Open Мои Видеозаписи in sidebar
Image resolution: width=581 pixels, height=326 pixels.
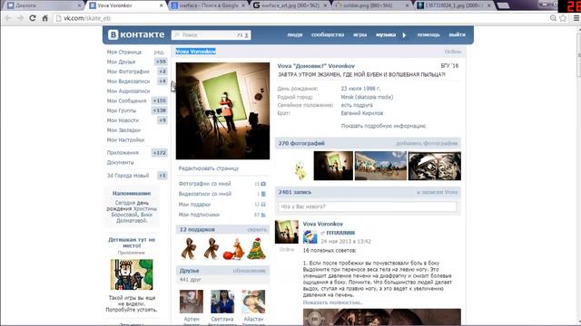coord(128,81)
